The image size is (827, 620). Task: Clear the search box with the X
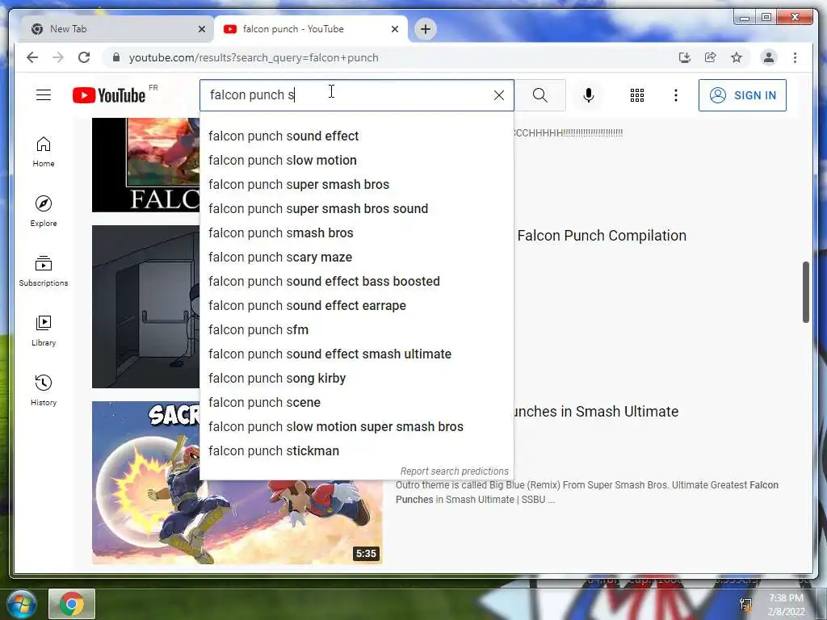498,95
